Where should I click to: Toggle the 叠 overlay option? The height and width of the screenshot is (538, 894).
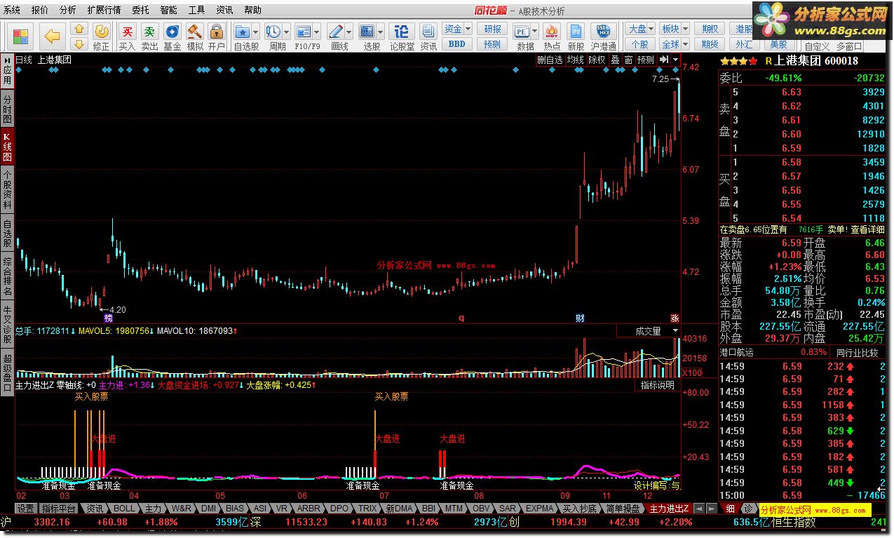tap(615, 60)
